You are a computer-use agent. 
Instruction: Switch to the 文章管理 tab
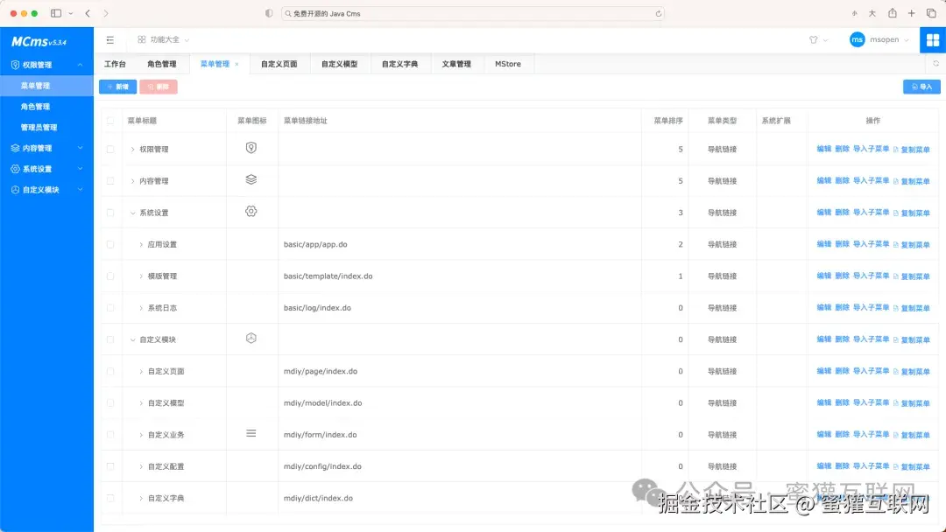456,64
